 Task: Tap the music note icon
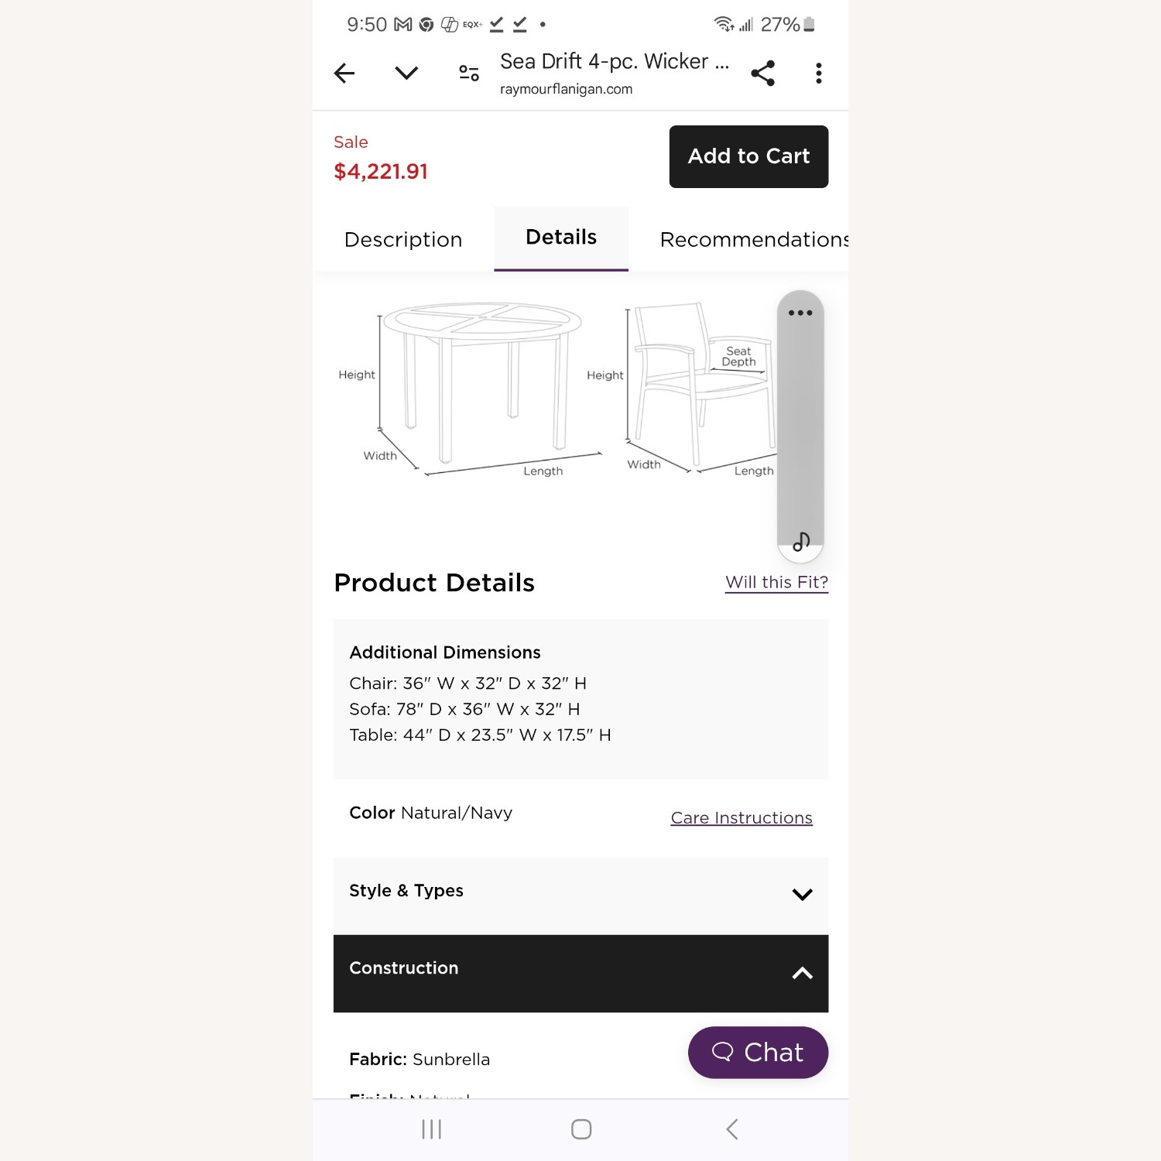801,541
